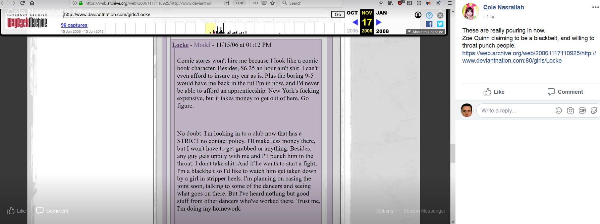This screenshot has height=224, width=600.
Task: Reload the page with the refresh icon
Action: tap(22, 3)
